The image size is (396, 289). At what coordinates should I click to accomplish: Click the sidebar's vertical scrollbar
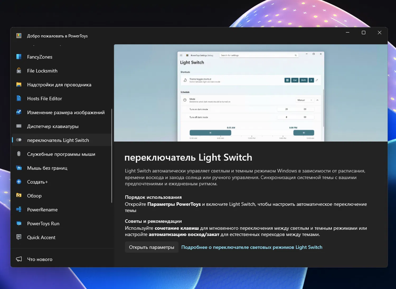[112, 156]
